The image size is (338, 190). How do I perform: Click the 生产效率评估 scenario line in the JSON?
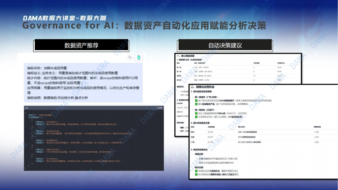[47, 159]
